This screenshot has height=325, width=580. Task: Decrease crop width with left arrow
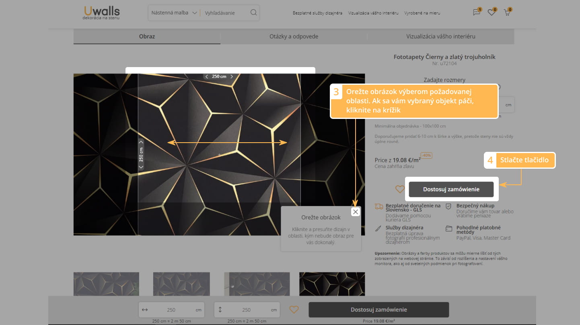tap(207, 76)
